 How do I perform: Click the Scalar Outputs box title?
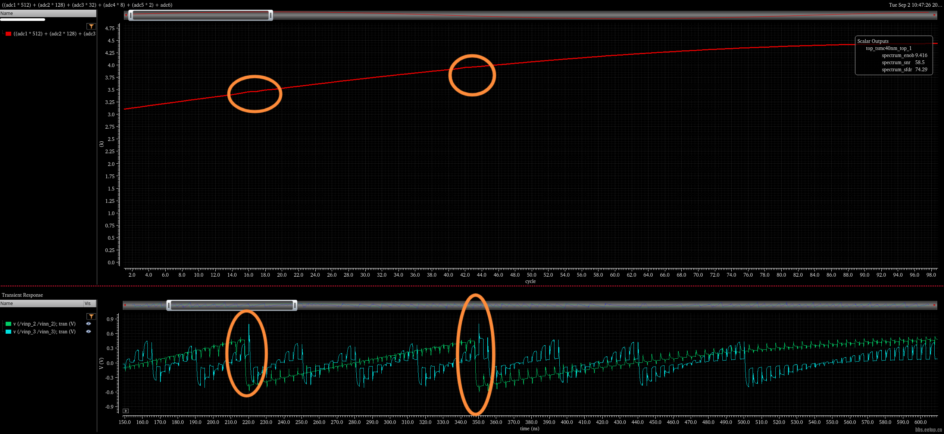(x=873, y=41)
